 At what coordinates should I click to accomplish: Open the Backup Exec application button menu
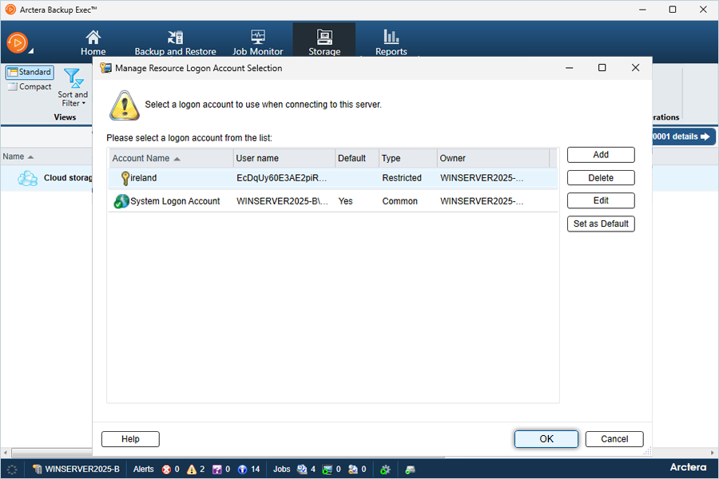click(x=18, y=42)
